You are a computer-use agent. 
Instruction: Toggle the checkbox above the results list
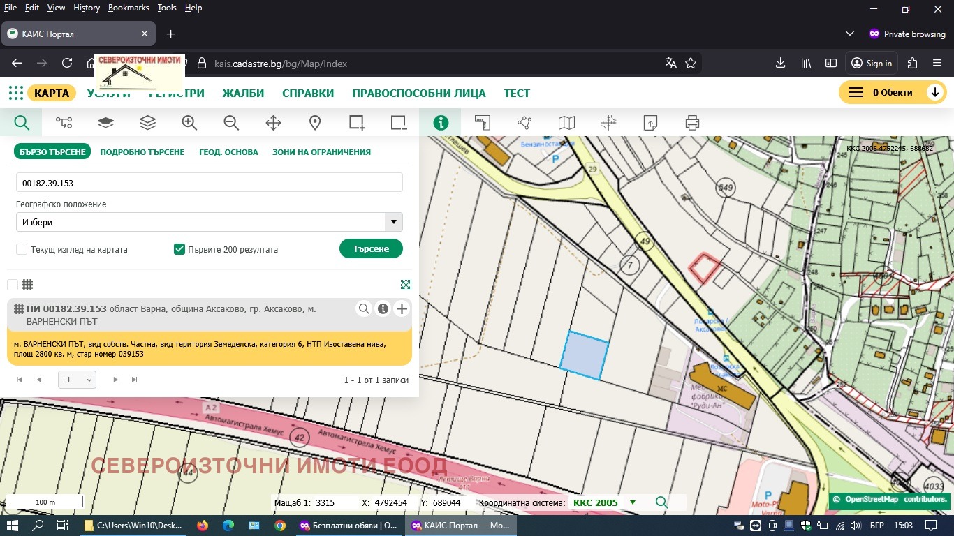click(12, 284)
